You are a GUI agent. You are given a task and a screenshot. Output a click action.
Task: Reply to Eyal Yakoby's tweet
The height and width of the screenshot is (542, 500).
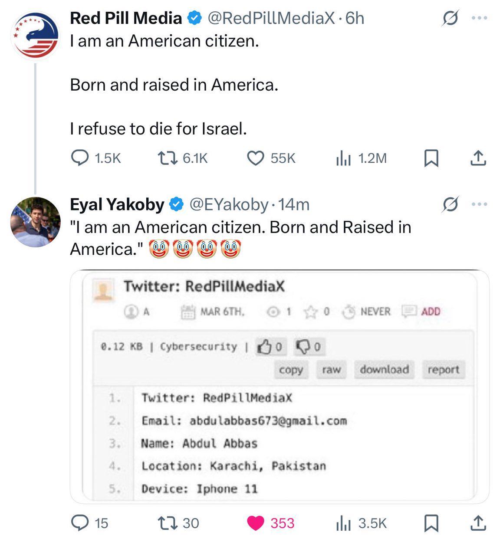80,523
